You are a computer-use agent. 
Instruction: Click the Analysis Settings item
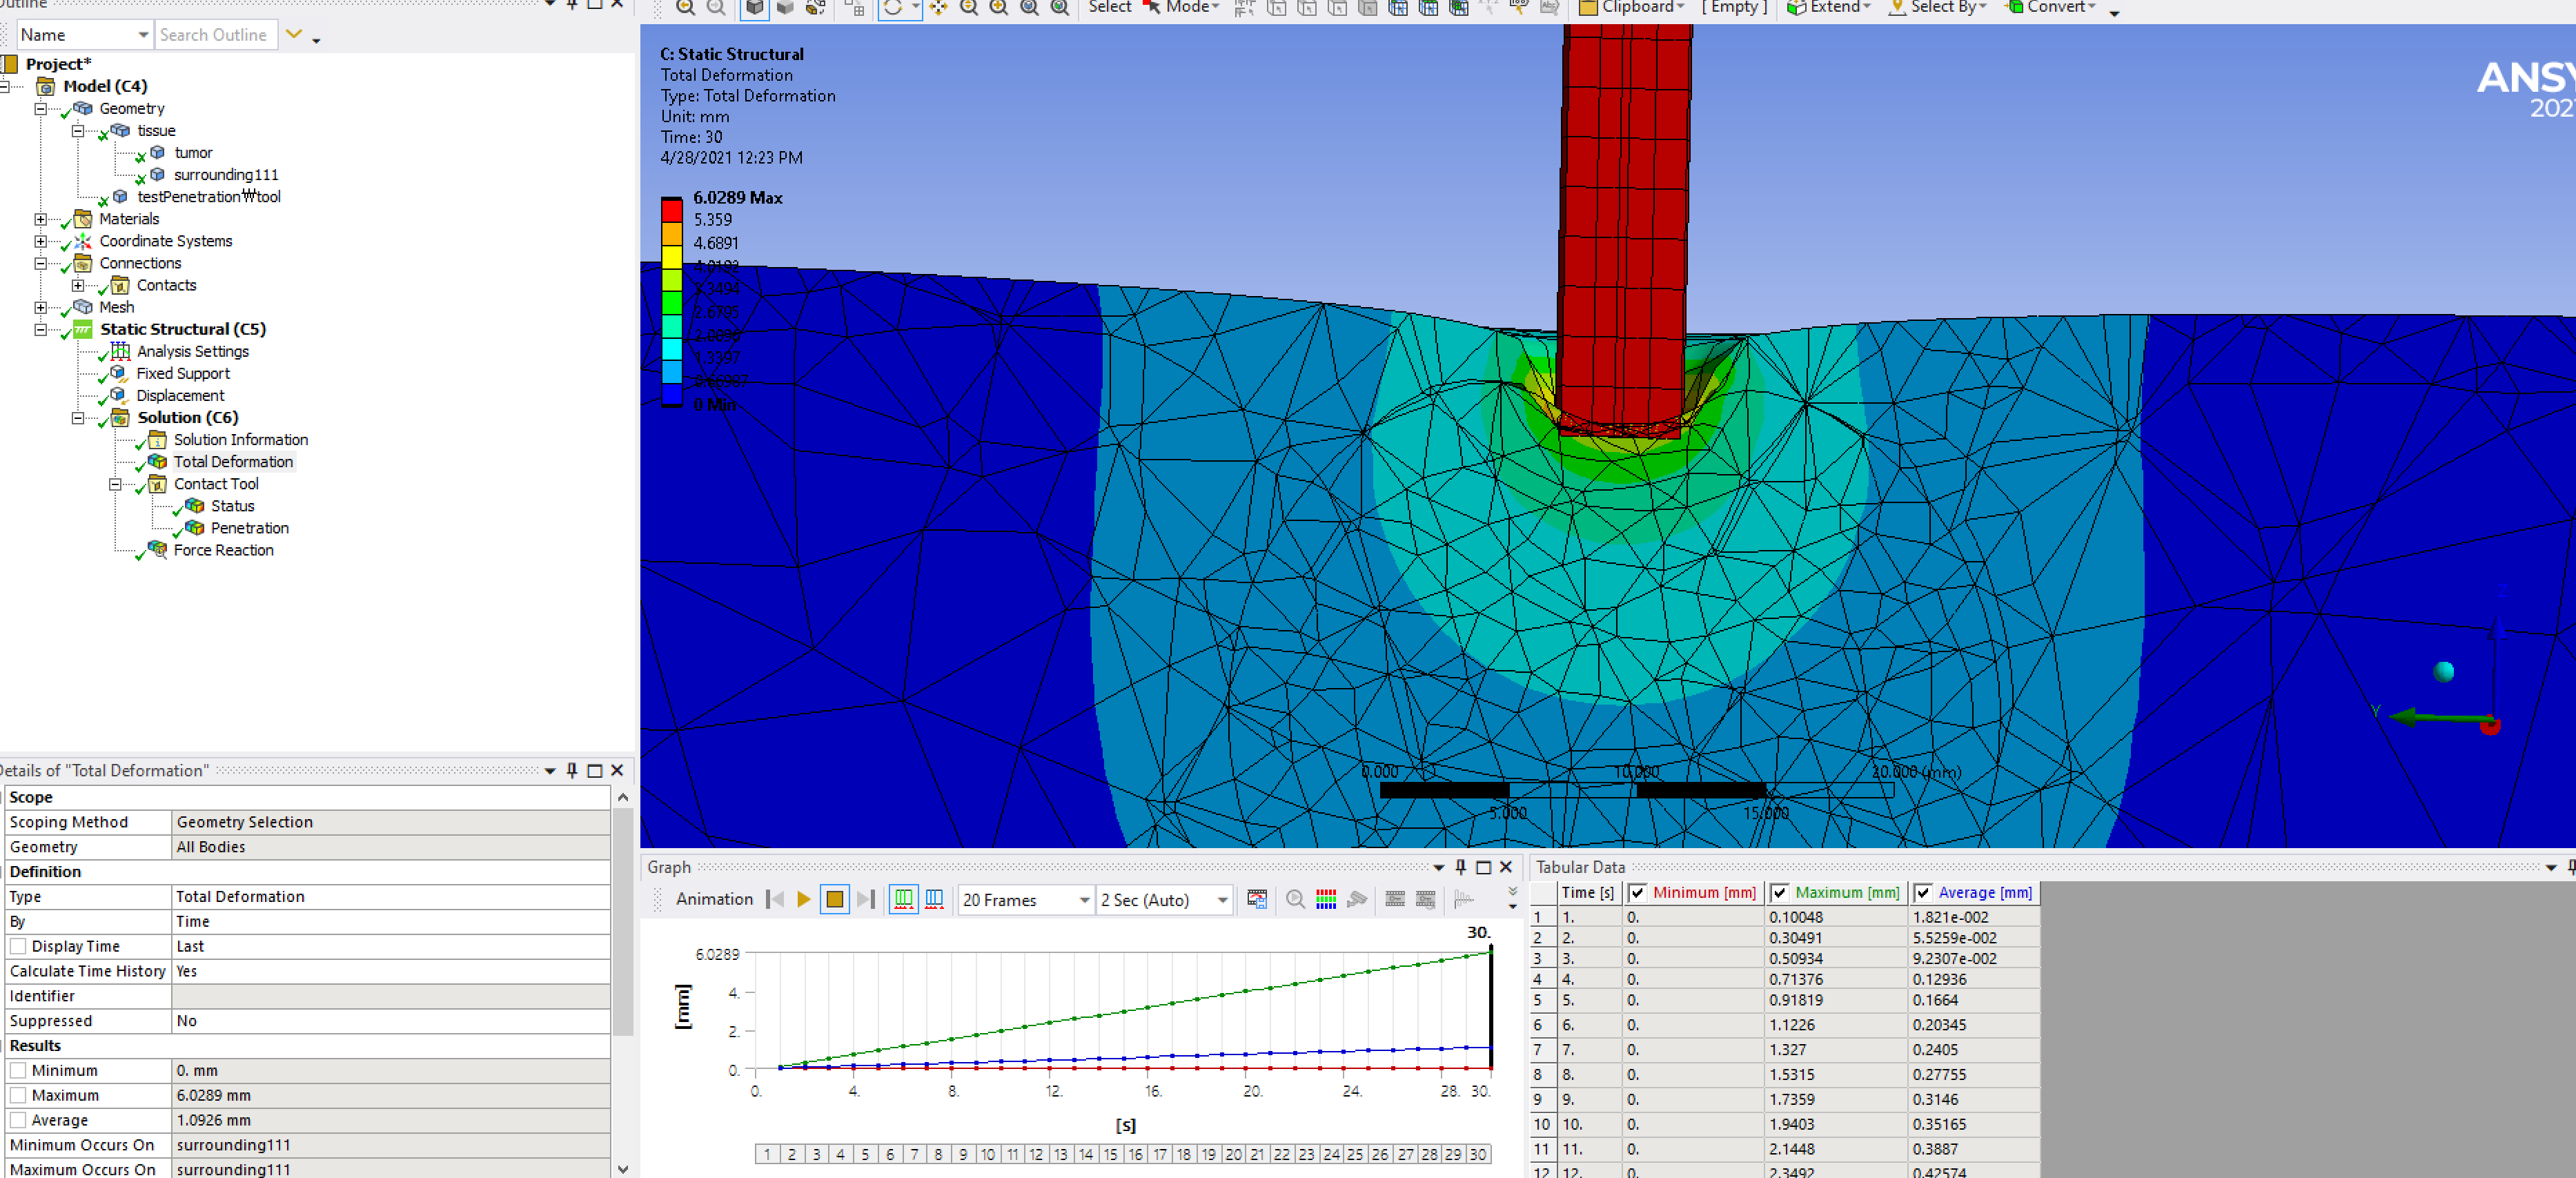click(x=192, y=351)
